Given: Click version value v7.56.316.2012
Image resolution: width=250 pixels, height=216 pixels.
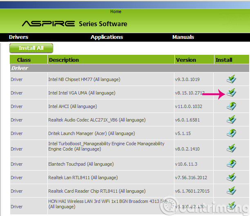Looking at the screenshot, I should (191, 178).
